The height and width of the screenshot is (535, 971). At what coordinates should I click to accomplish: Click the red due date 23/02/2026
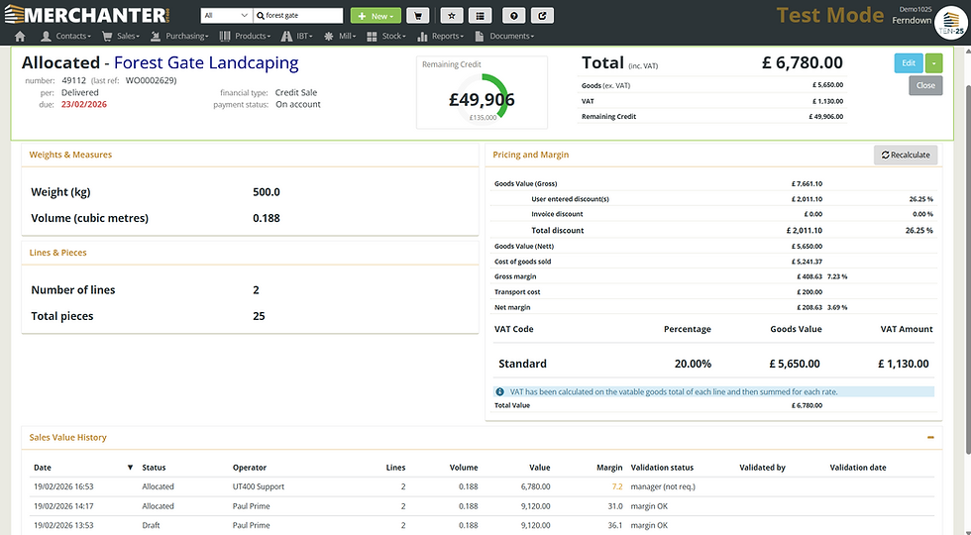click(x=83, y=104)
